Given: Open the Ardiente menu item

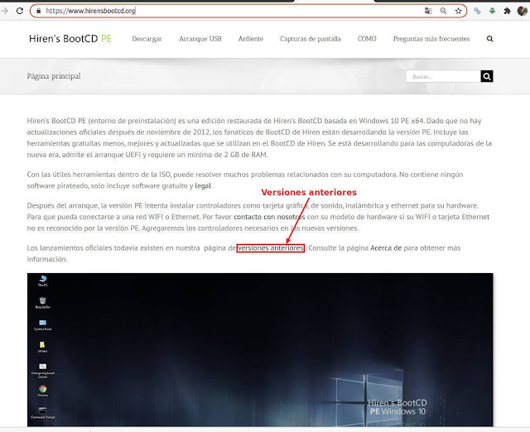Looking at the screenshot, I should click(x=251, y=39).
